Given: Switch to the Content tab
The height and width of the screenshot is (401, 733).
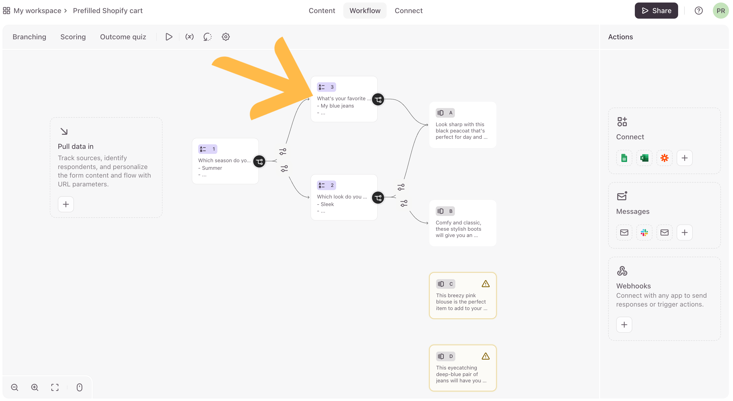Looking at the screenshot, I should (322, 11).
